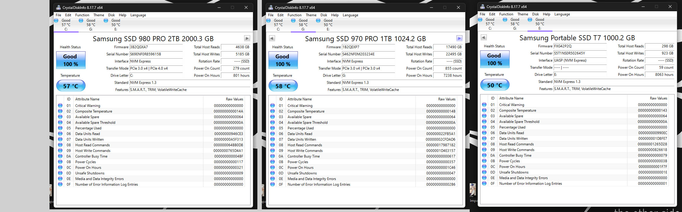682x212 pixels.
Task: Click Power On Hours value 7238 hours
Action: pos(448,76)
